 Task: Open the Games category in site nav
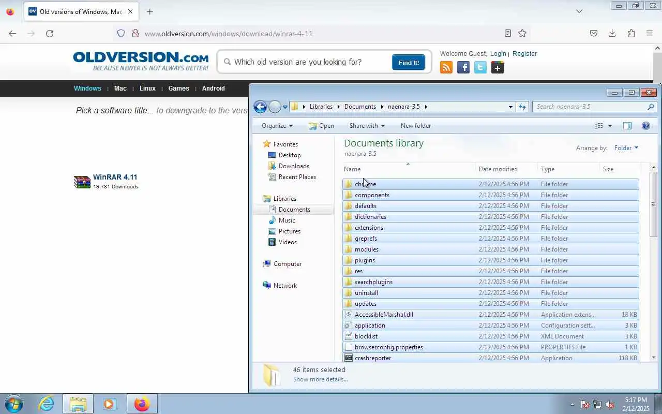click(179, 88)
